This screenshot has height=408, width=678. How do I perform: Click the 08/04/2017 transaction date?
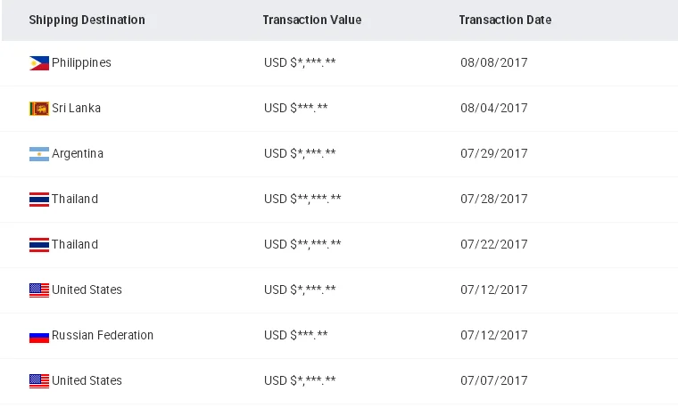(x=493, y=109)
